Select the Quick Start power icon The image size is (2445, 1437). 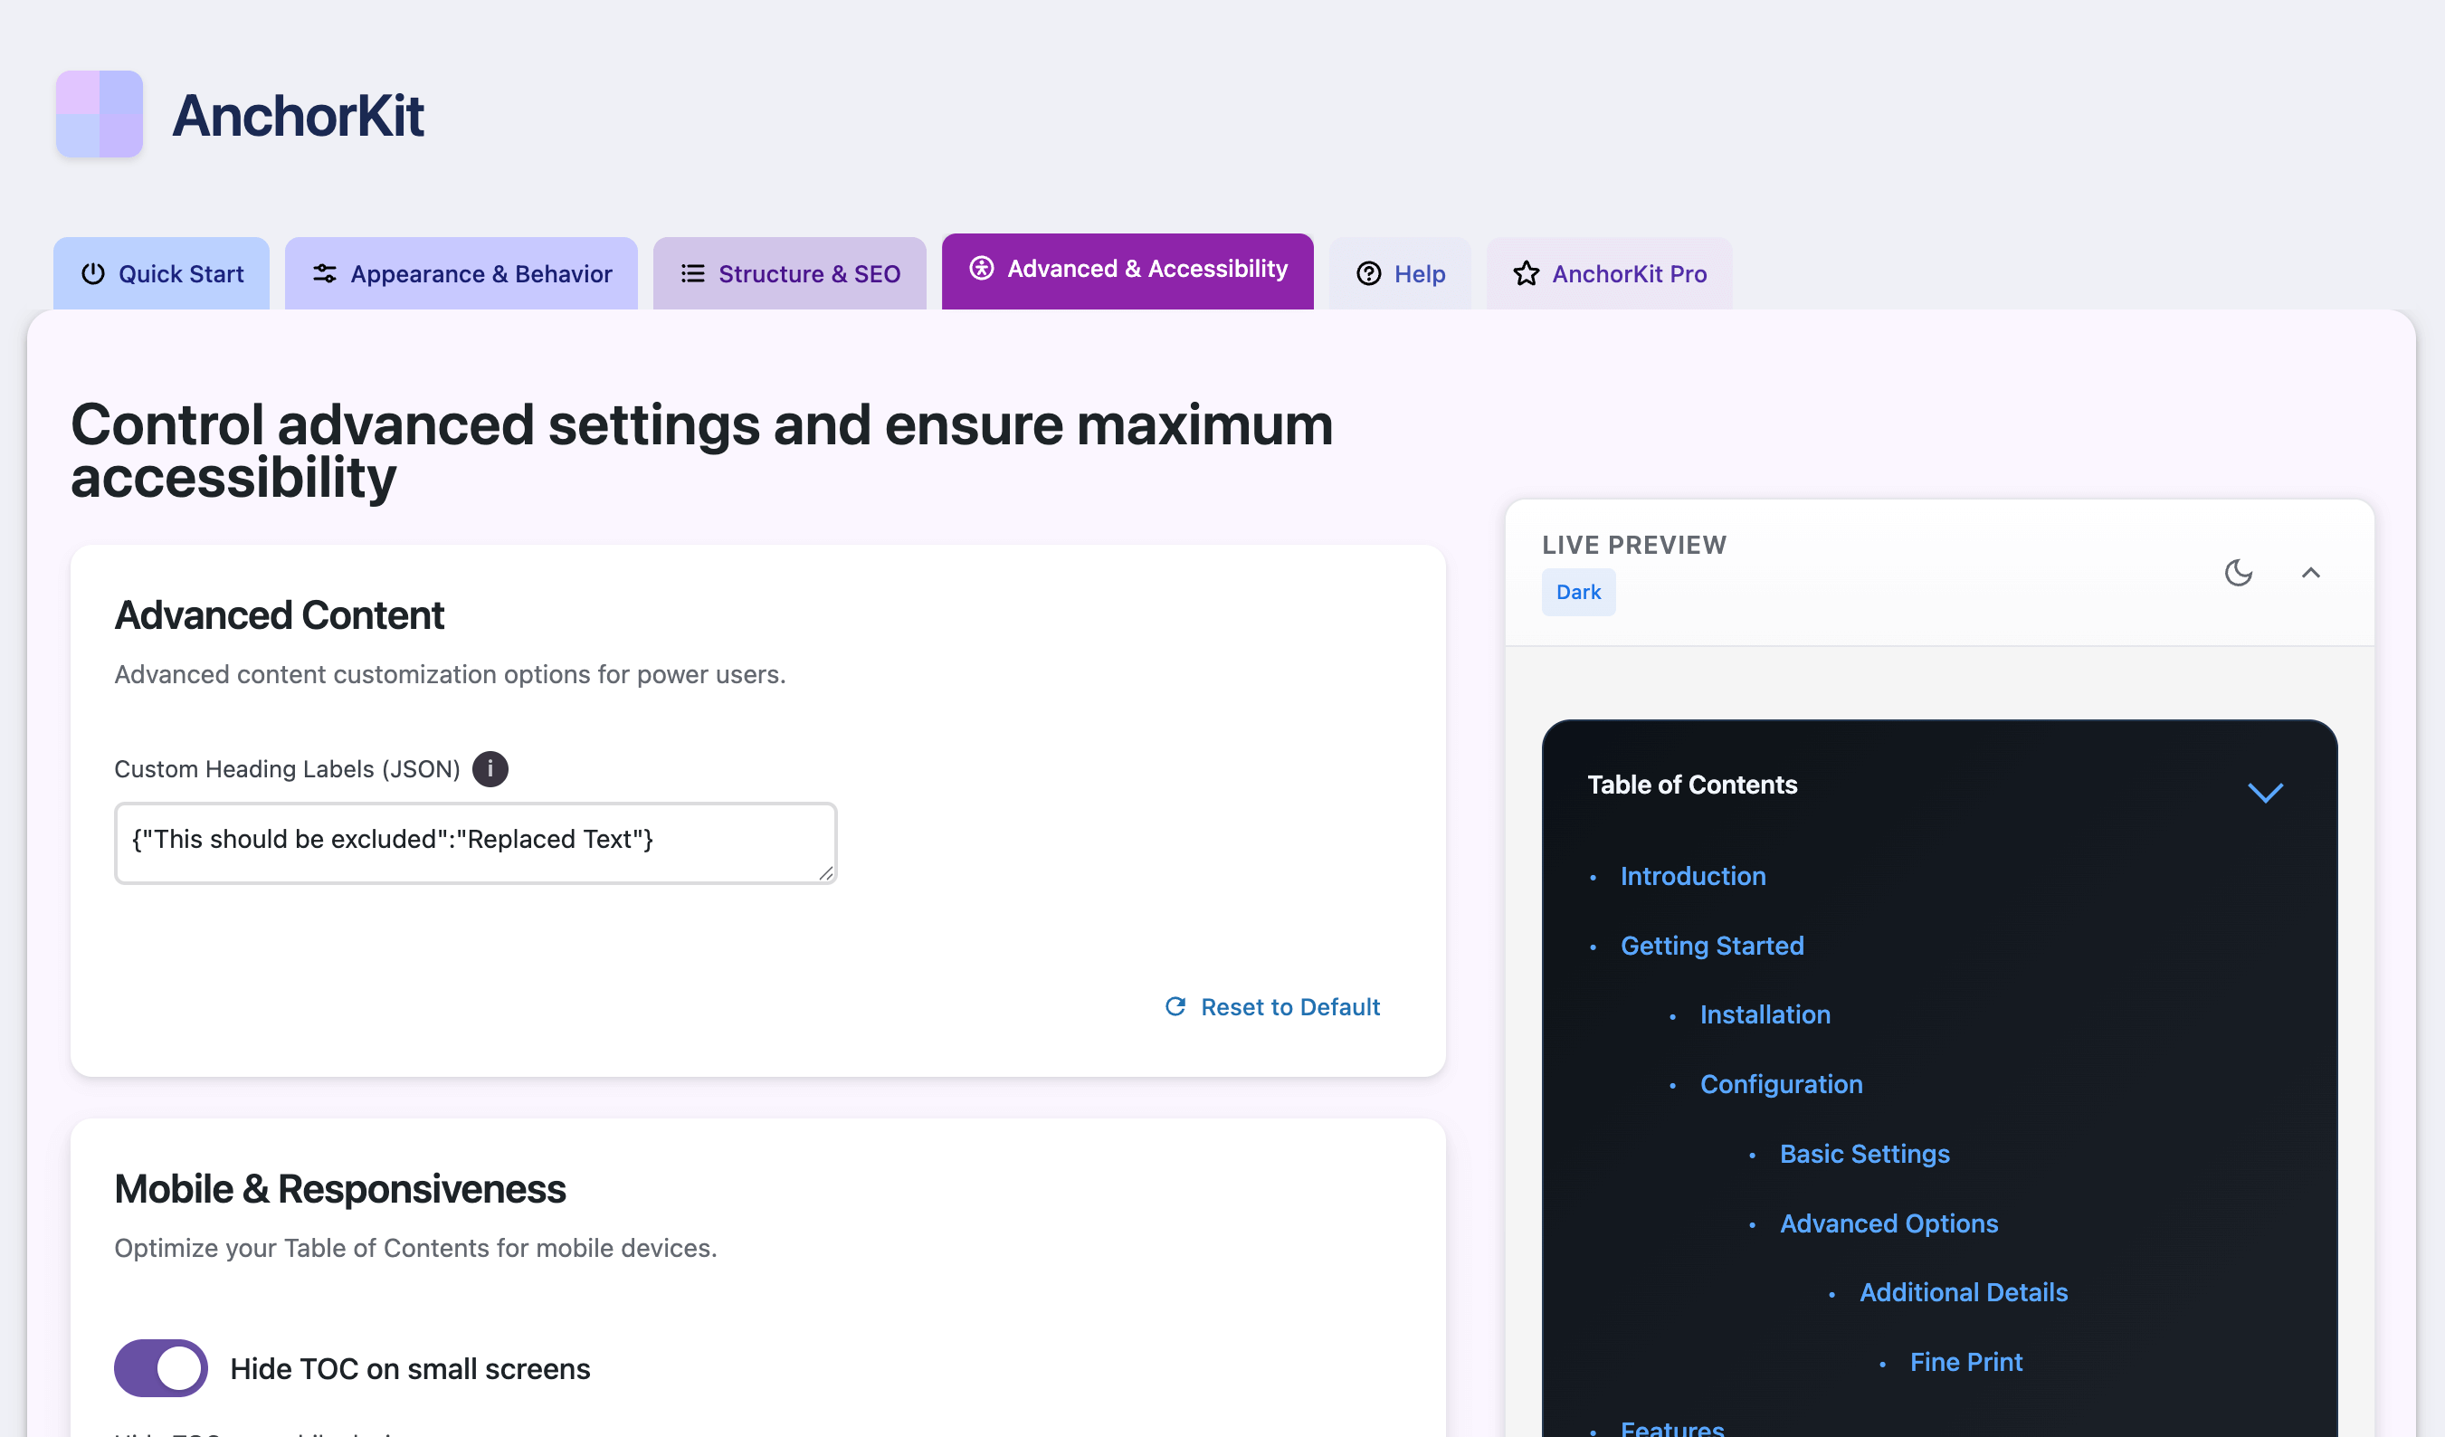click(92, 273)
